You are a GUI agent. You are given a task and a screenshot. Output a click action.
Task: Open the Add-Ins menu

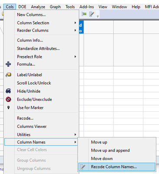click(x=86, y=7)
